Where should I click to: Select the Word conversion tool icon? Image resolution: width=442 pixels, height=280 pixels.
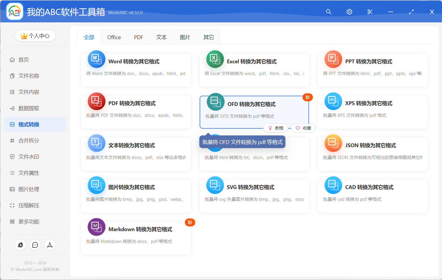coord(96,59)
